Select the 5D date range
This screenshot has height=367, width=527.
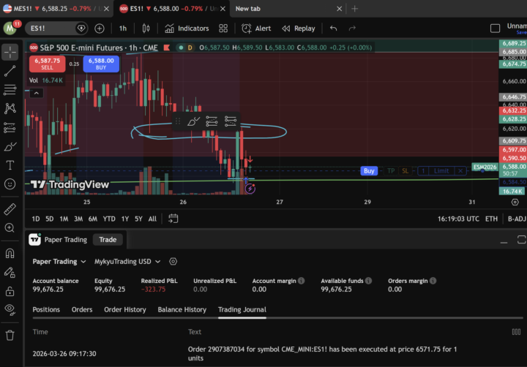[50, 219]
